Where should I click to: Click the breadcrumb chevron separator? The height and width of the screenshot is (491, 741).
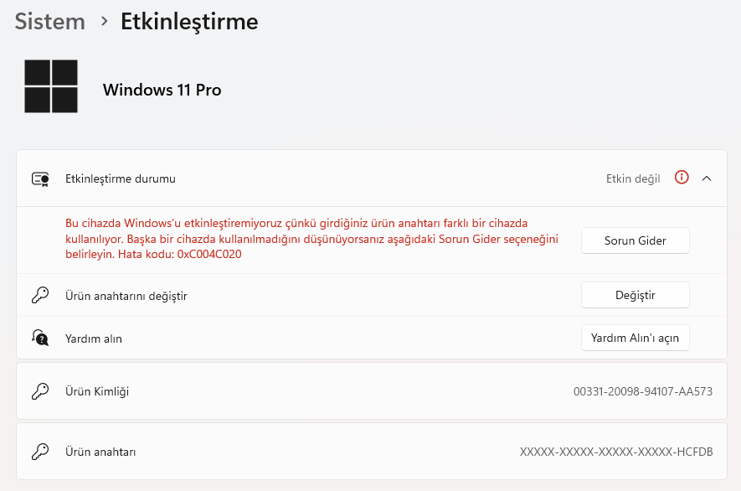pyautogui.click(x=105, y=21)
